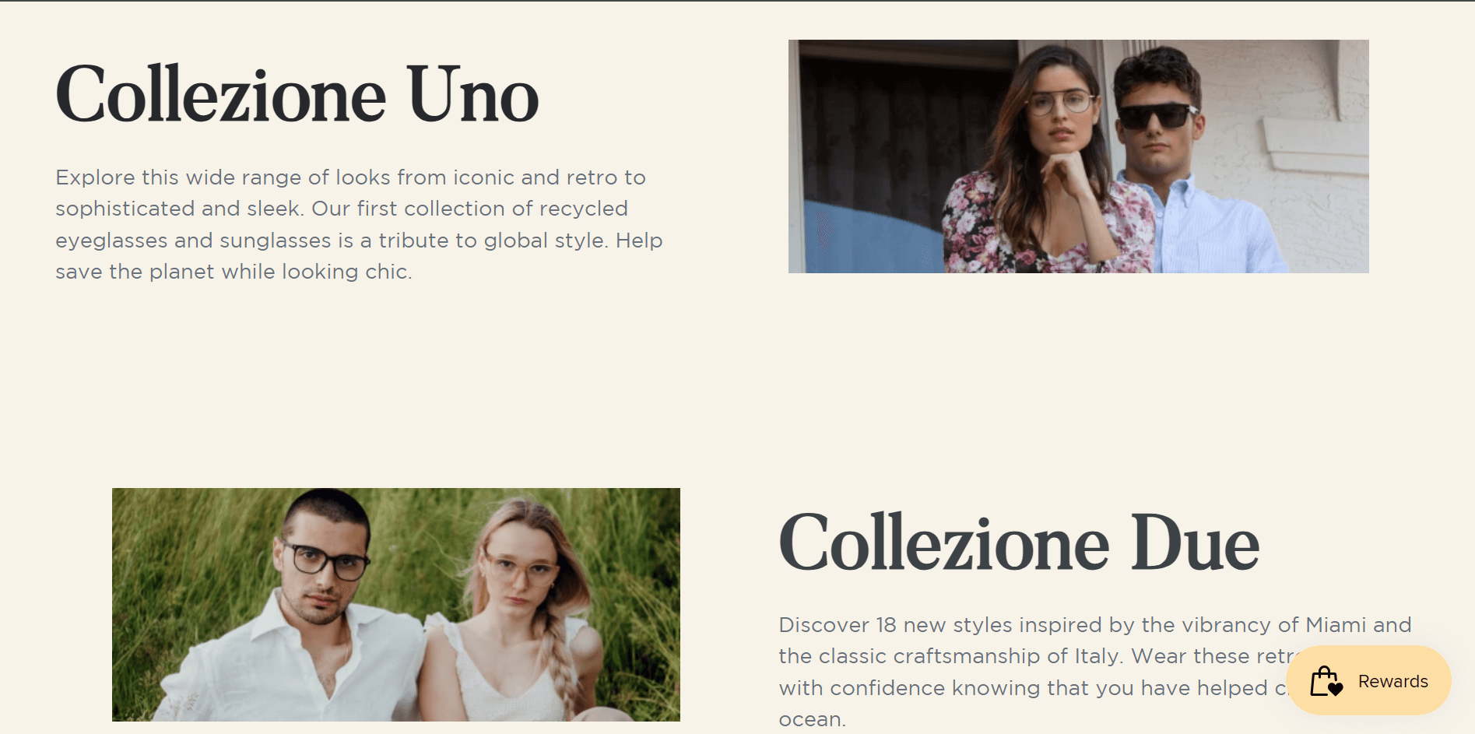Click the text "save the planet while looking chic"
This screenshot has height=734, width=1475.
[234, 272]
